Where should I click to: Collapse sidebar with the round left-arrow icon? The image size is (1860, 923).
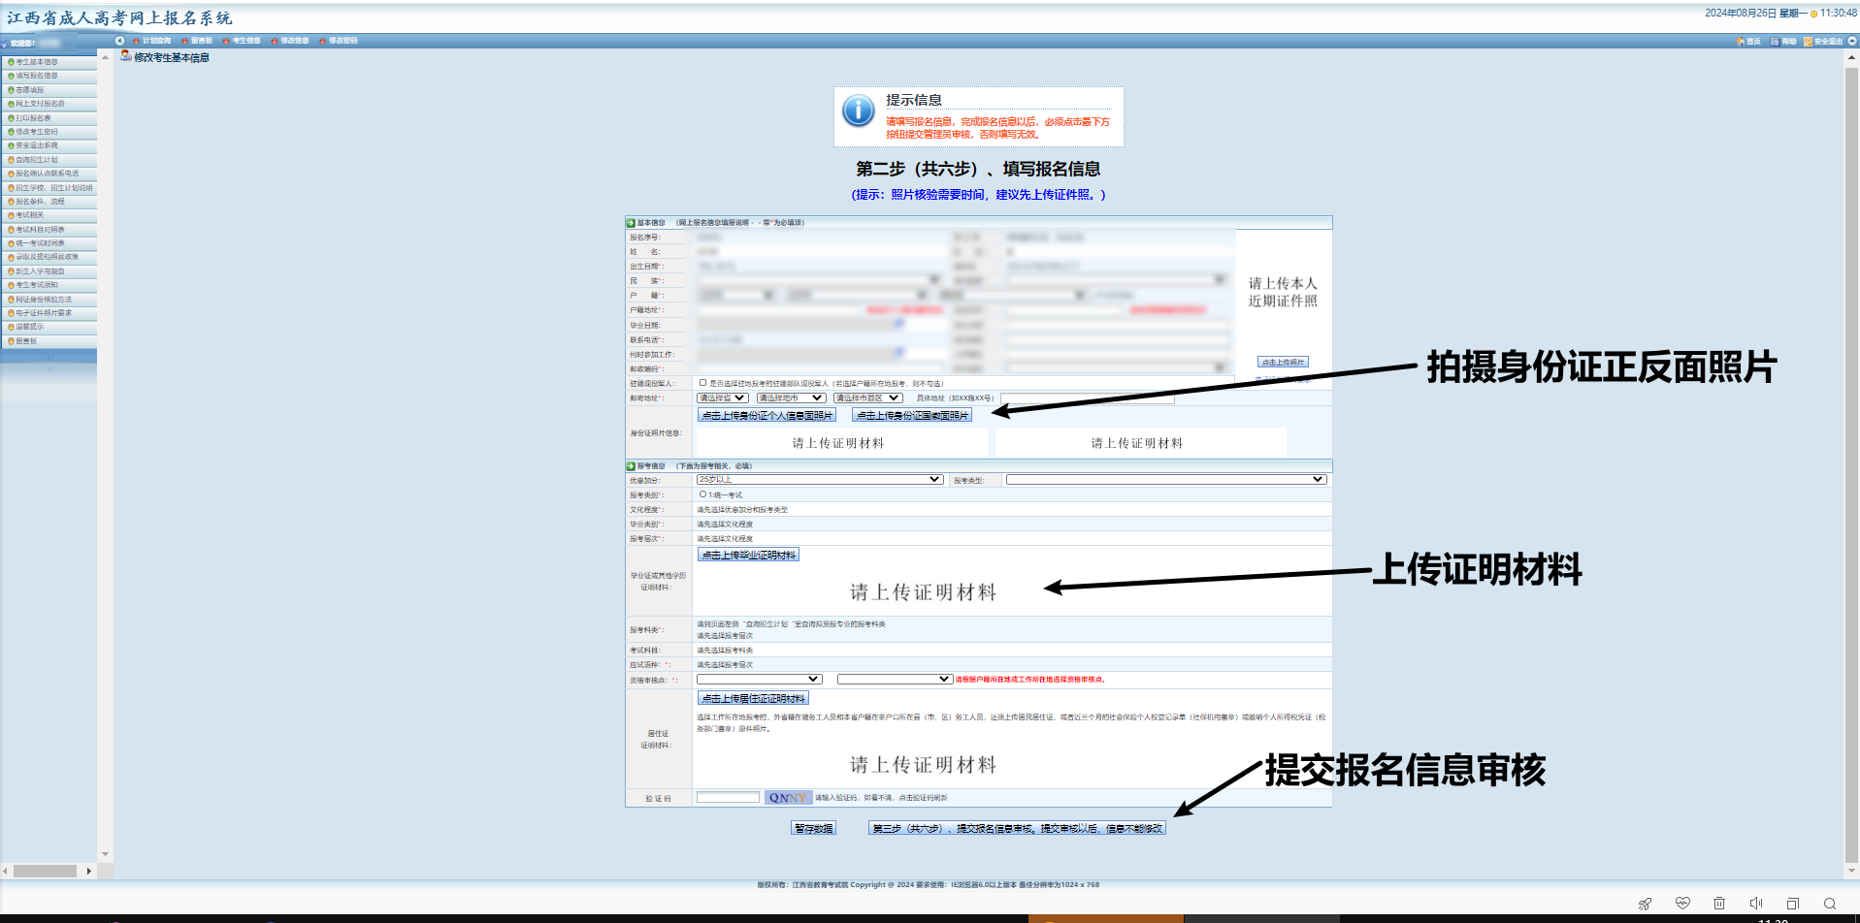coord(120,41)
